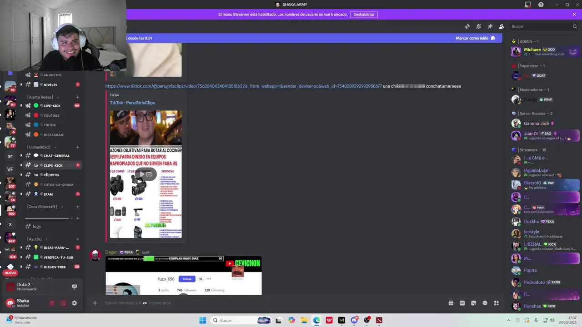Image resolution: width=582 pixels, height=327 pixels.
Task: Add channel to Zona Minecraft with plus
Action: [78, 207]
